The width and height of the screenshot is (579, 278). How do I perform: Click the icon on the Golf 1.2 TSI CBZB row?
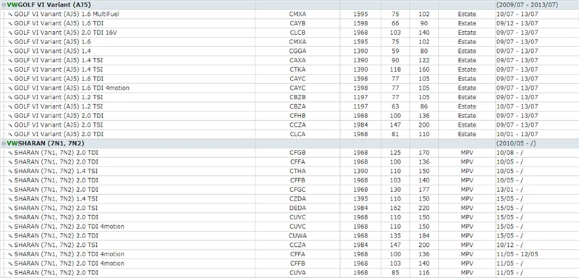click(10, 97)
